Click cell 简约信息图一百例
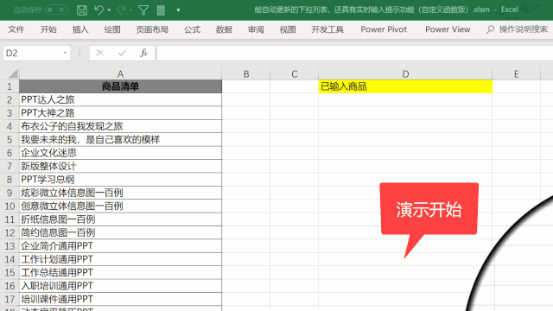 [120, 232]
